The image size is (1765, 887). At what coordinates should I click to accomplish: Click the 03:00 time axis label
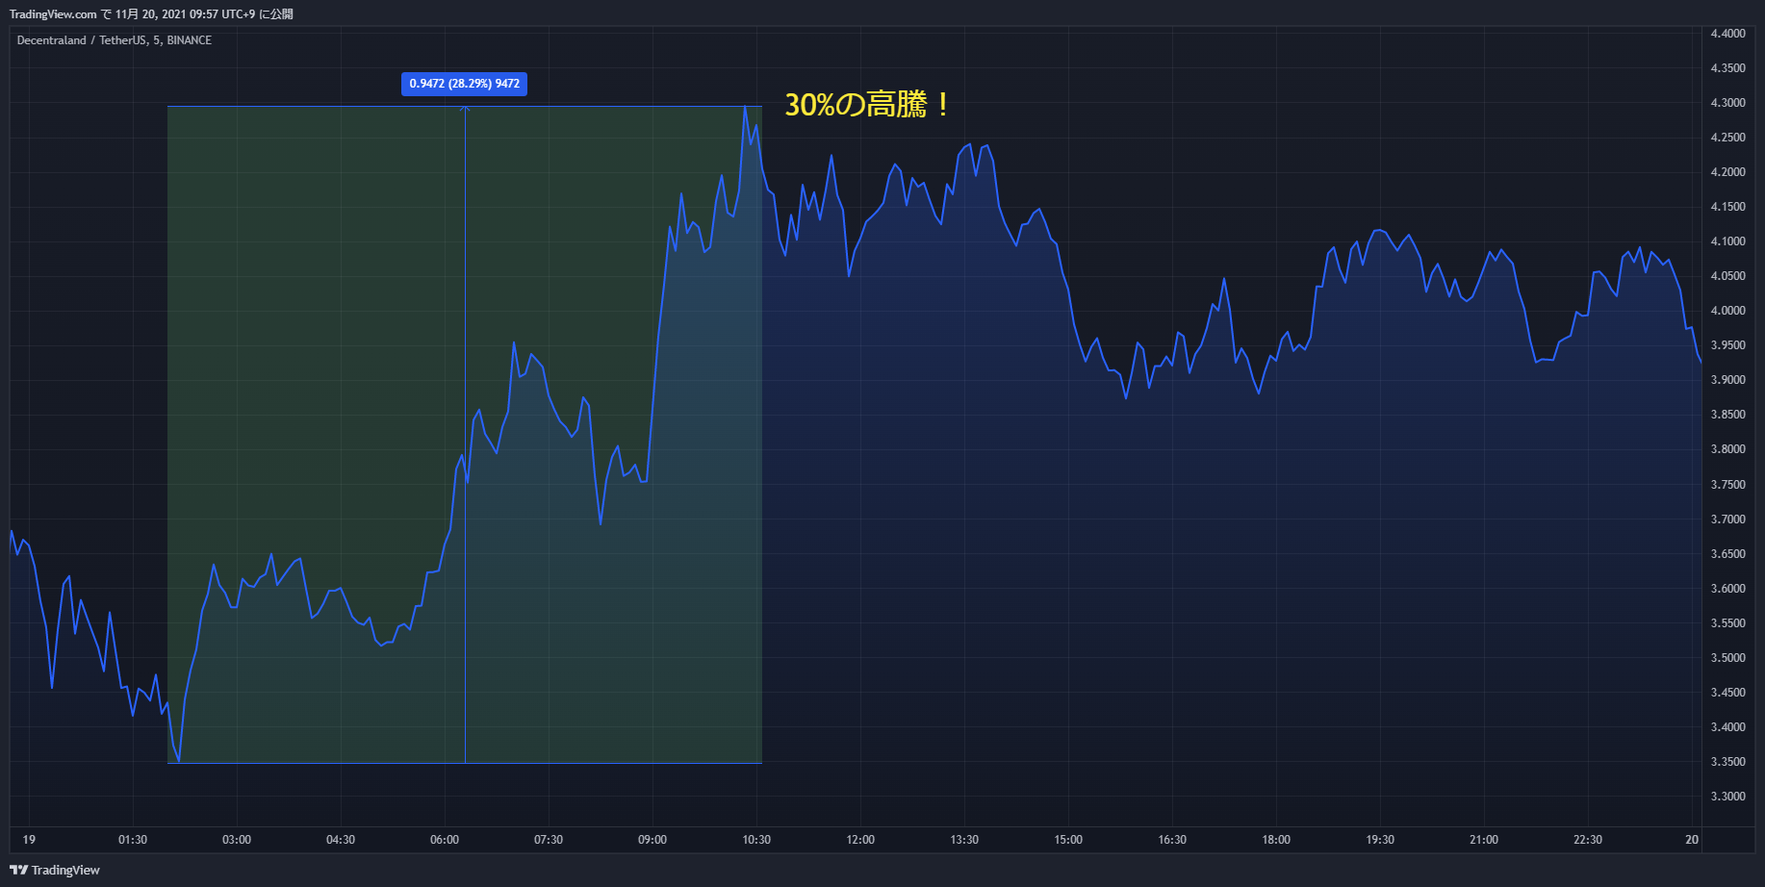tap(237, 840)
